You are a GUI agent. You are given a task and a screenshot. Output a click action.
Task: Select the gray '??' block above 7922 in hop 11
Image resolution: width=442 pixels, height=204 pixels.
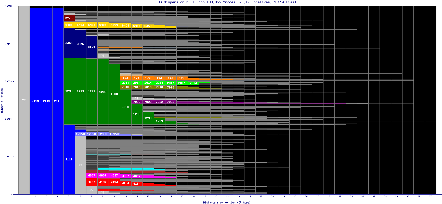pyautogui.click(x=137, y=98)
